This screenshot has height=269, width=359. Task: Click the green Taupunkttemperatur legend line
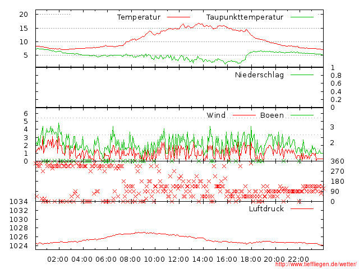302,17
